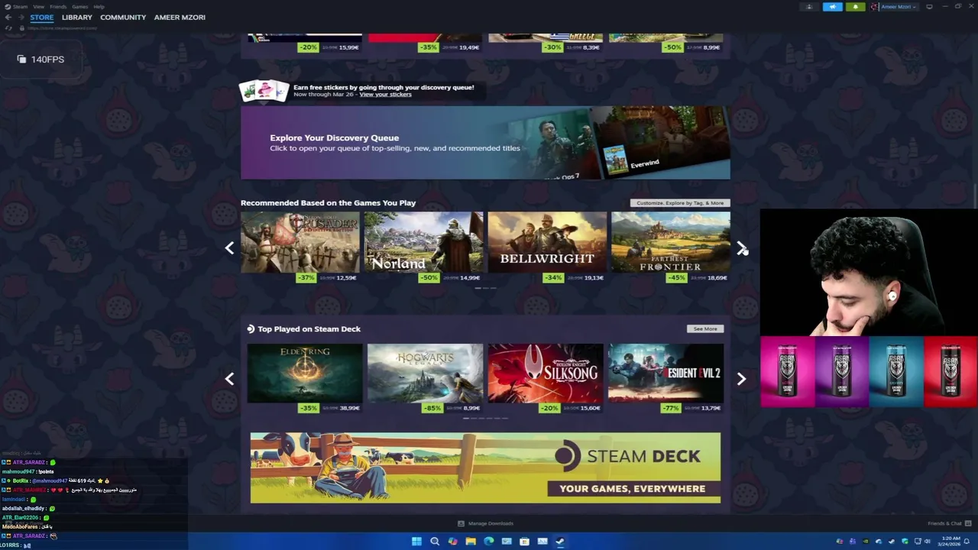Screen dimensions: 978x550
Task: Open the Bellwright game card
Action: coord(547,242)
